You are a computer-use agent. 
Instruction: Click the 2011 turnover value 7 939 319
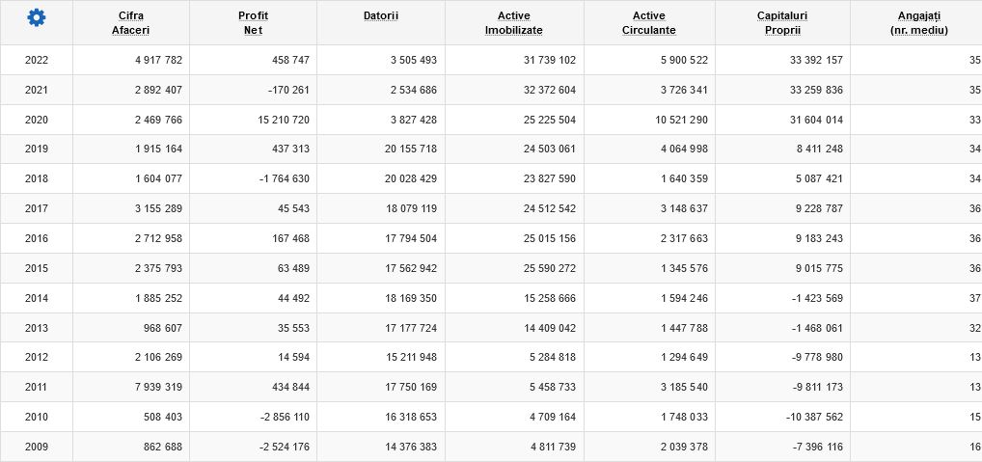pyautogui.click(x=158, y=388)
